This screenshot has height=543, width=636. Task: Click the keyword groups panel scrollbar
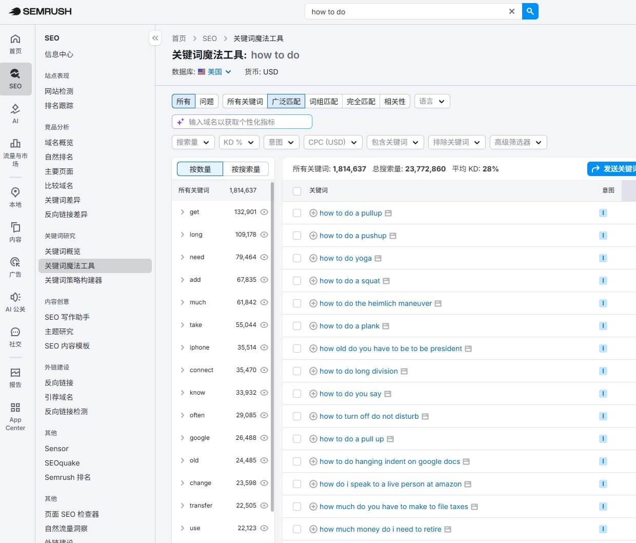click(x=272, y=346)
